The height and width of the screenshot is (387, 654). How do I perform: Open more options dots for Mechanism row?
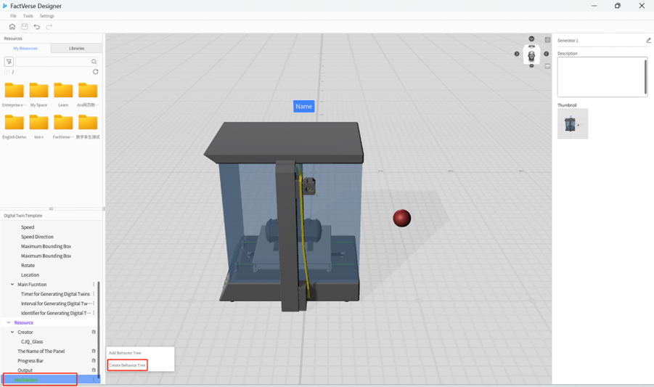point(94,380)
